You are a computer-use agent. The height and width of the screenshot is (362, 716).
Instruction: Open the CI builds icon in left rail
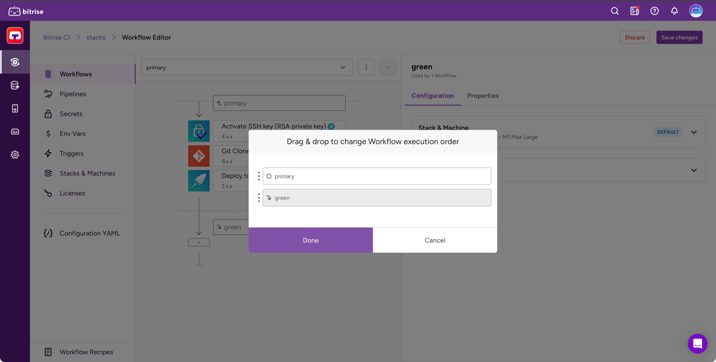(15, 62)
